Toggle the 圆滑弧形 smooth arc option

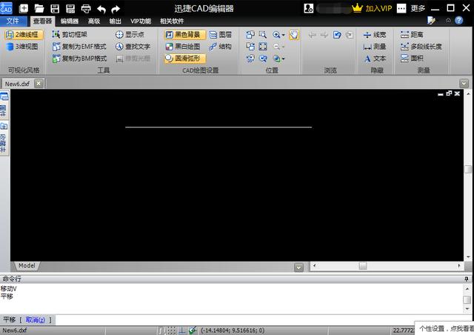click(x=182, y=58)
